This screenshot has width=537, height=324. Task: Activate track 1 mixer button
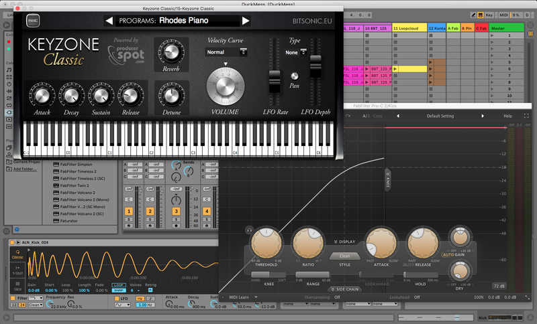[x=129, y=212]
